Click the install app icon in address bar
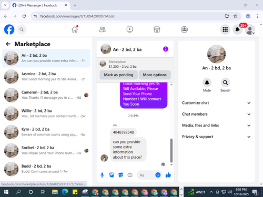Screen dimensions: 263x197 pyautogui.click(x=227, y=16)
